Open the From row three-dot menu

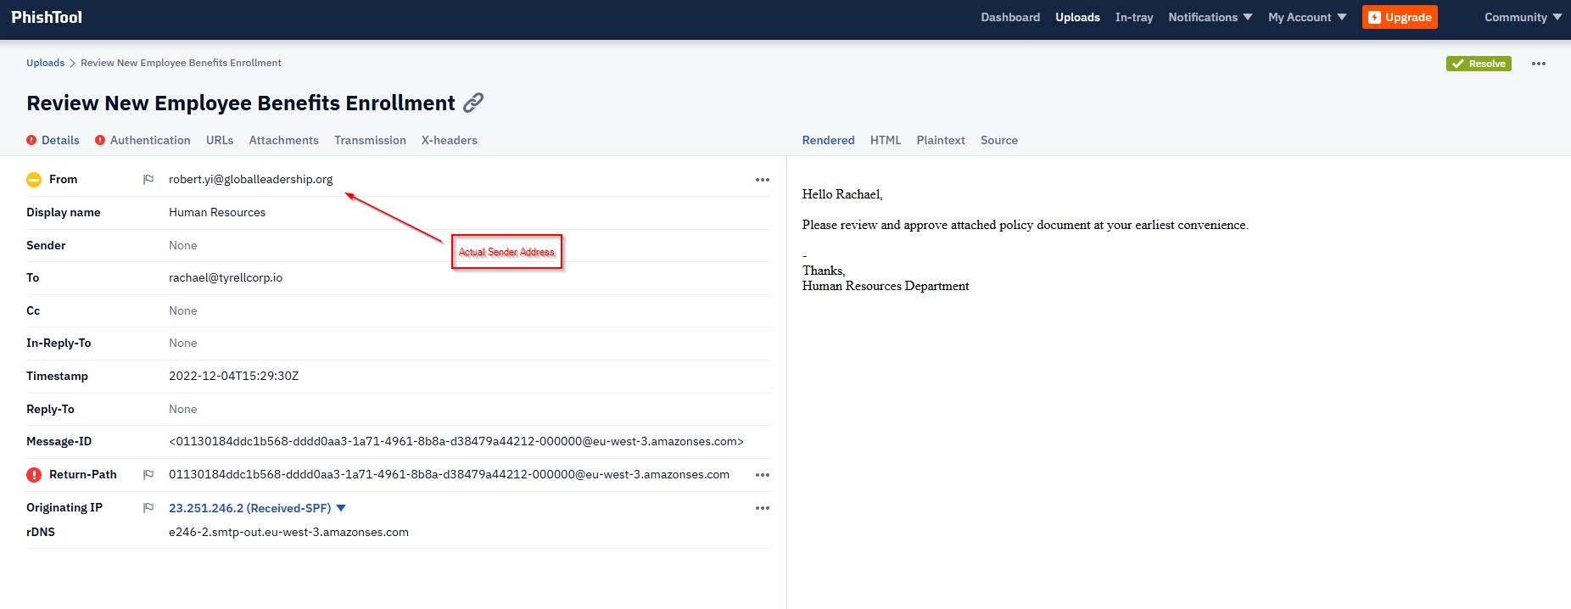pyautogui.click(x=762, y=180)
